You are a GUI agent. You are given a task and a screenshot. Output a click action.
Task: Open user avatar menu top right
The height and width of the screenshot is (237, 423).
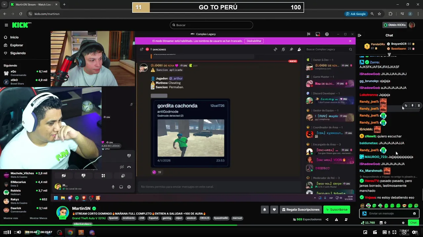coord(412,25)
